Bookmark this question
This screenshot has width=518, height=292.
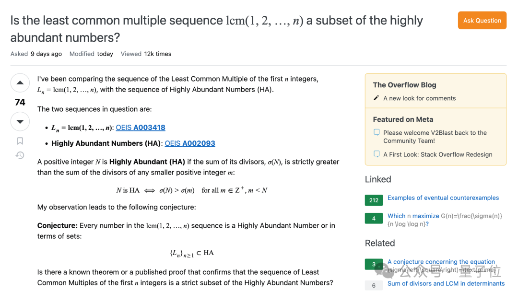coord(20,140)
